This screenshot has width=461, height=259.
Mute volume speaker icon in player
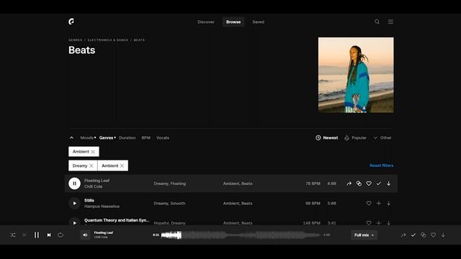tap(85, 235)
